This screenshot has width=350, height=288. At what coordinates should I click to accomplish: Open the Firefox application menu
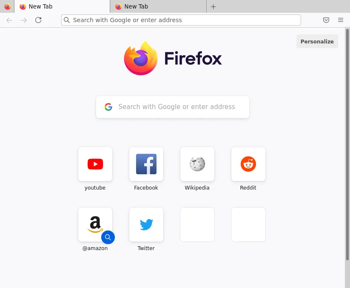click(340, 20)
